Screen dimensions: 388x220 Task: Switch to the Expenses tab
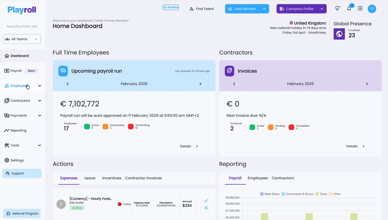click(69, 178)
